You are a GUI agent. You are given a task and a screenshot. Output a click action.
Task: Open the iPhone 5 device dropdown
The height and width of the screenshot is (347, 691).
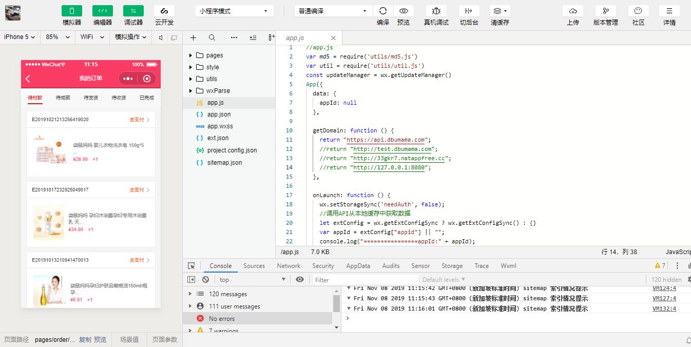click(20, 37)
